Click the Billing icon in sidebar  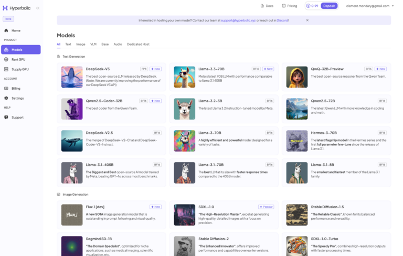click(6, 88)
